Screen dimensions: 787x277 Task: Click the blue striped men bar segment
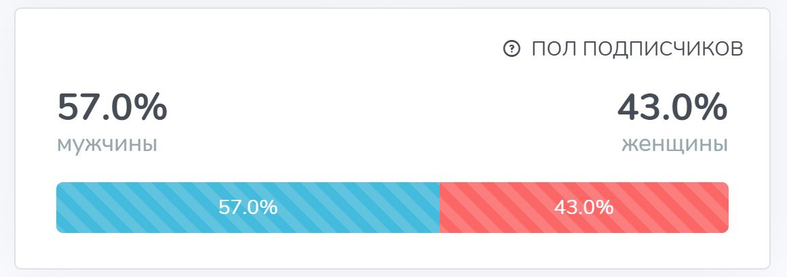click(136, 207)
